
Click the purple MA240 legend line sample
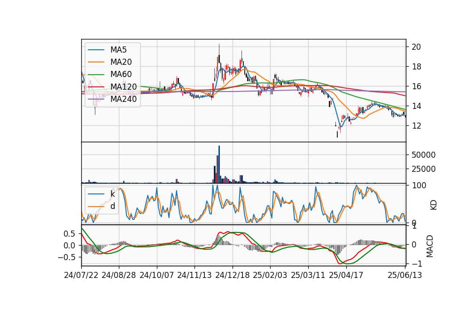pyautogui.click(x=96, y=99)
